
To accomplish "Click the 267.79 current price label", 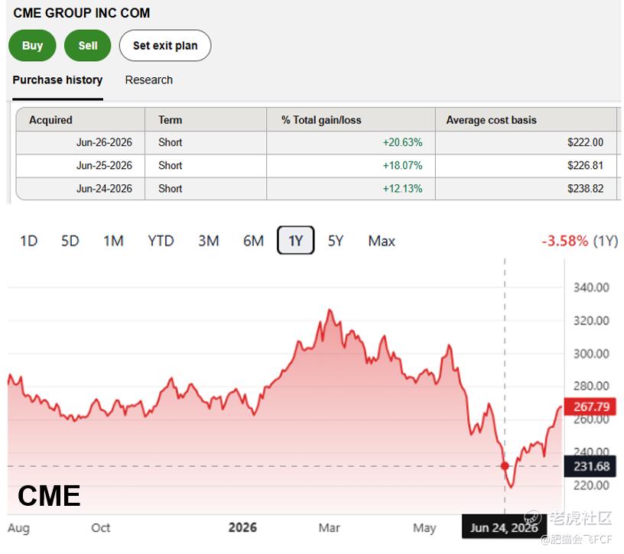I will click(x=590, y=407).
